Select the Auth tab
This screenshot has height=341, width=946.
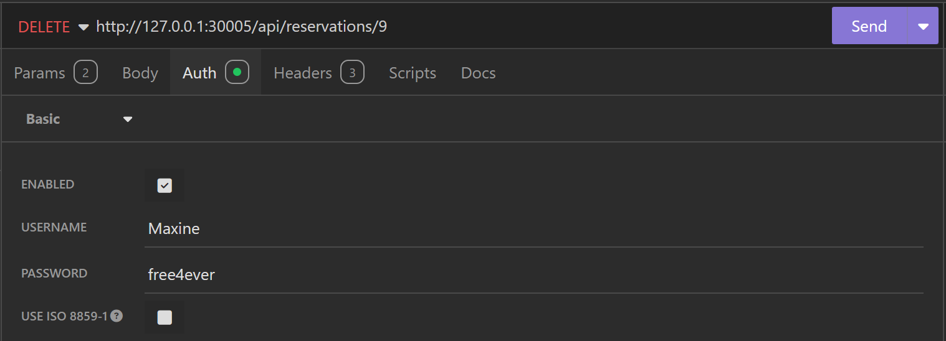199,73
